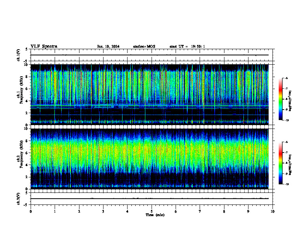Click the "6" kHz tick on ch.1 axis

[x=27, y=89]
